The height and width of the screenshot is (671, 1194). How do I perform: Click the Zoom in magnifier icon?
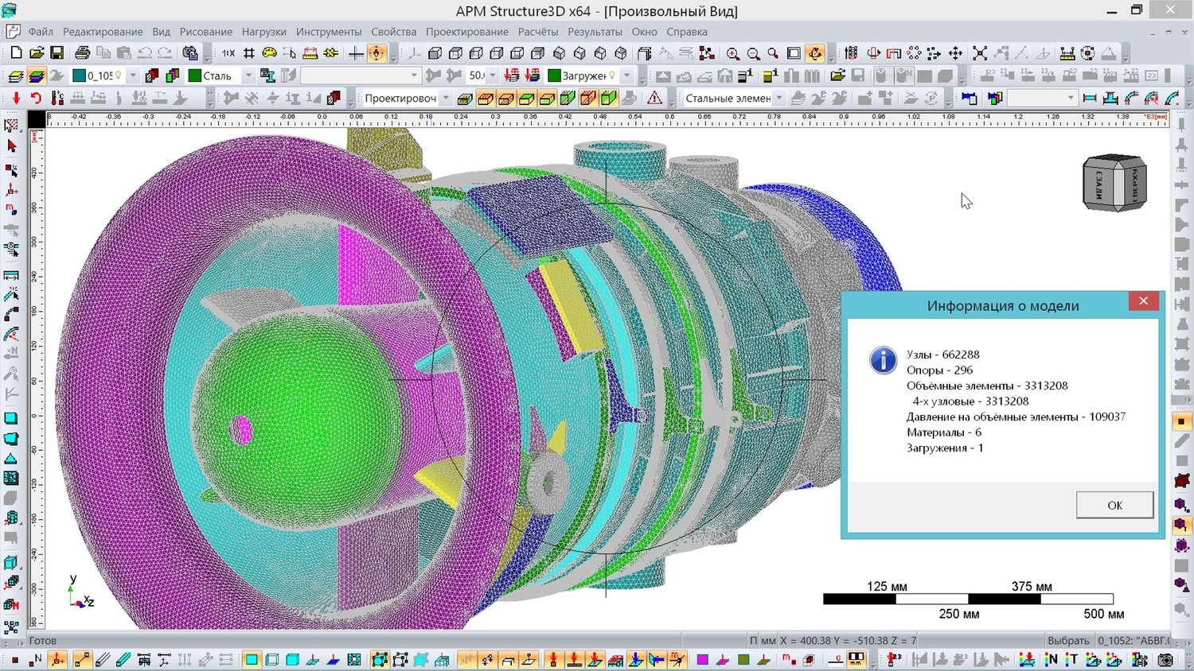point(732,53)
